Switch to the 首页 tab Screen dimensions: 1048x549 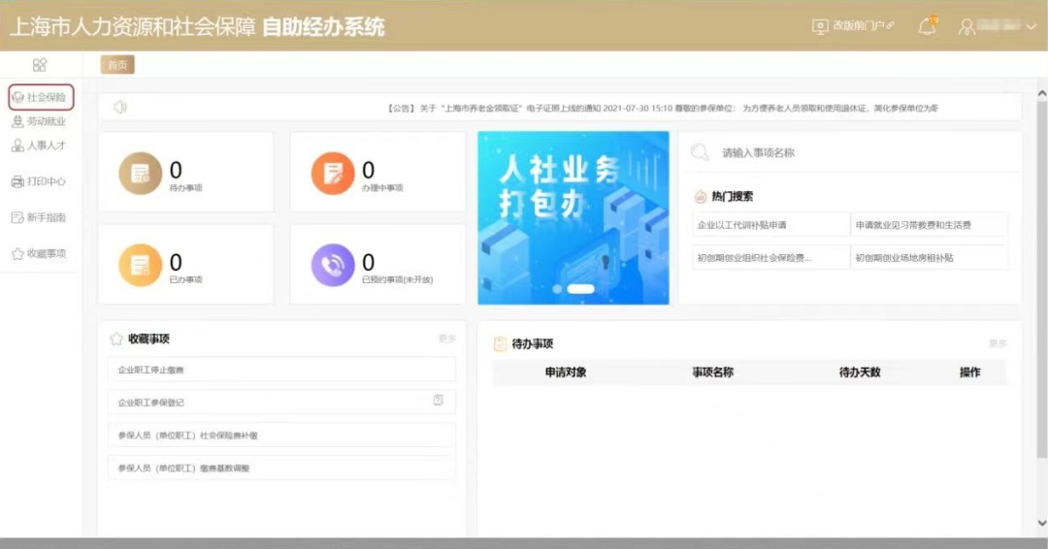click(117, 65)
